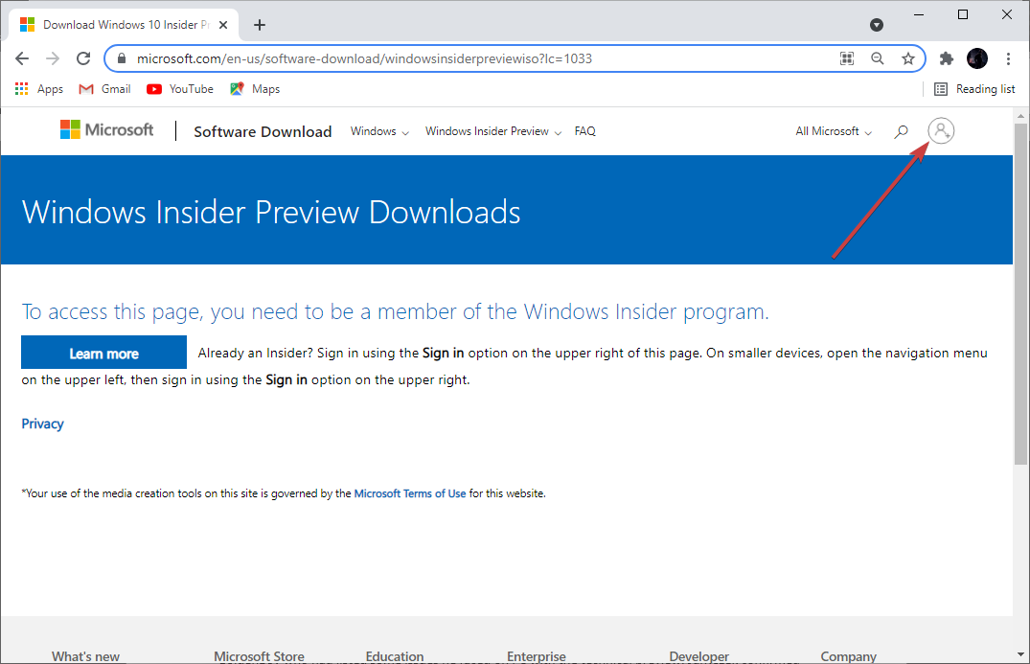Open the Chrome profile avatar
The height and width of the screenshot is (664, 1030).
[x=976, y=58]
